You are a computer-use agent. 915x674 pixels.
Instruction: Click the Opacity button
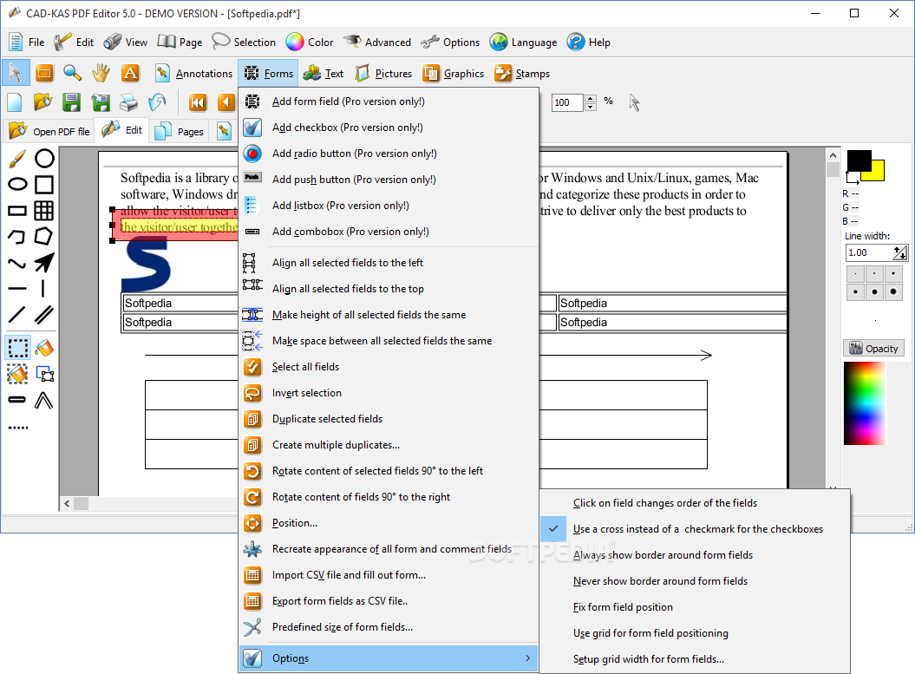tap(873, 349)
